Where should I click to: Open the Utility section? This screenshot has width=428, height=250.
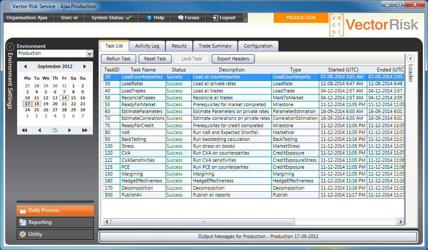point(55,234)
